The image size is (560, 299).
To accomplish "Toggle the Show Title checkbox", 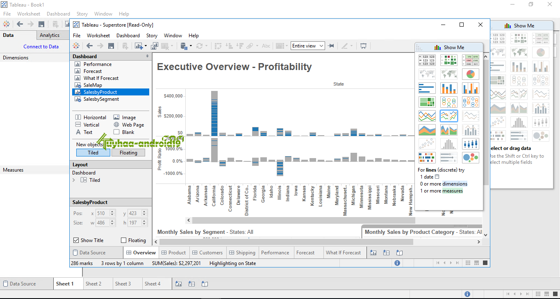I will coord(76,240).
